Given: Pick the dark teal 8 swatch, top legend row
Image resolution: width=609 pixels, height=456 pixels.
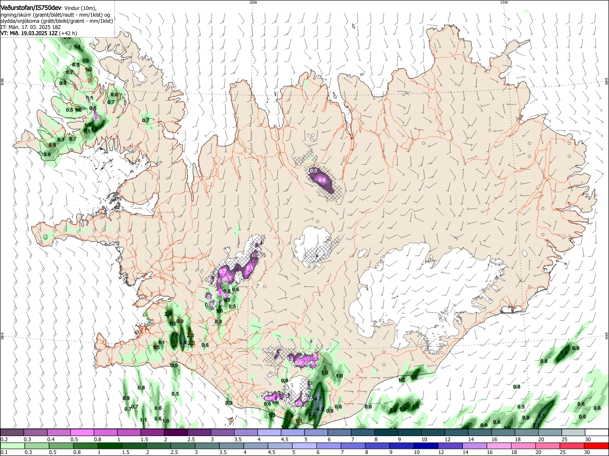Looking at the screenshot, I should click(386, 433).
